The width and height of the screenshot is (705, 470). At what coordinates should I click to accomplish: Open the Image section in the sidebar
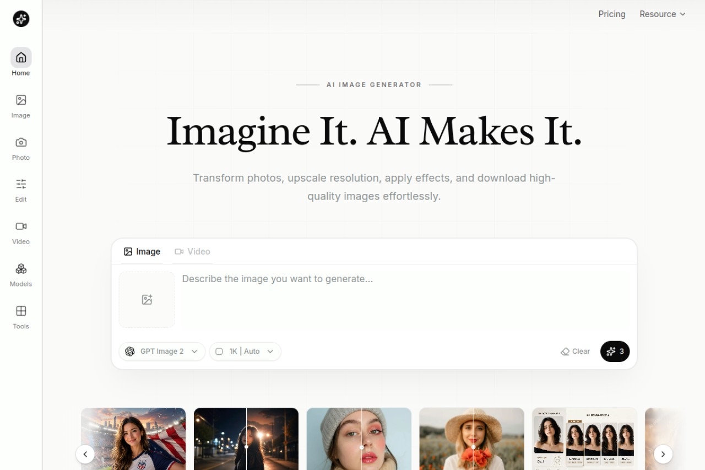[x=21, y=106]
